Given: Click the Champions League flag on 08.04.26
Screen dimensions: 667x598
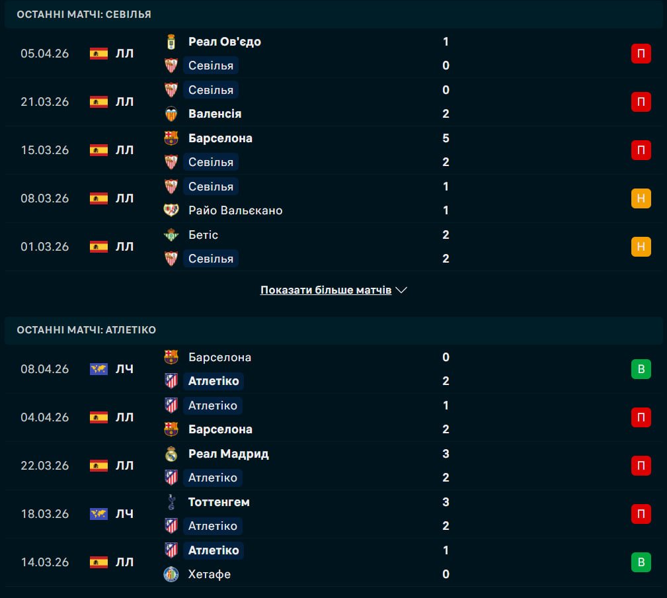Looking at the screenshot, I should point(98,369).
